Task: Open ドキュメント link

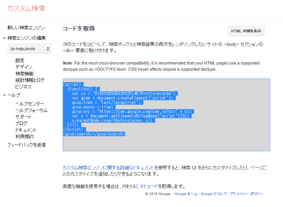Action: (25, 130)
